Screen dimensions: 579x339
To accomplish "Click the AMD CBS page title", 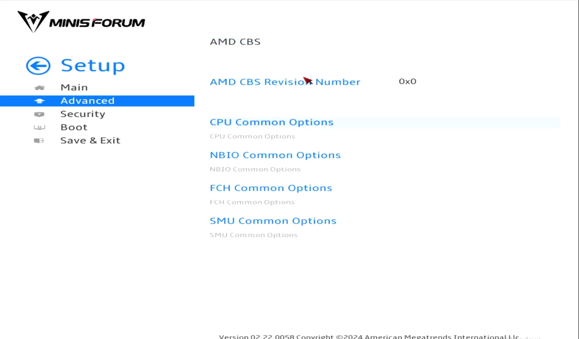I will tap(235, 42).
